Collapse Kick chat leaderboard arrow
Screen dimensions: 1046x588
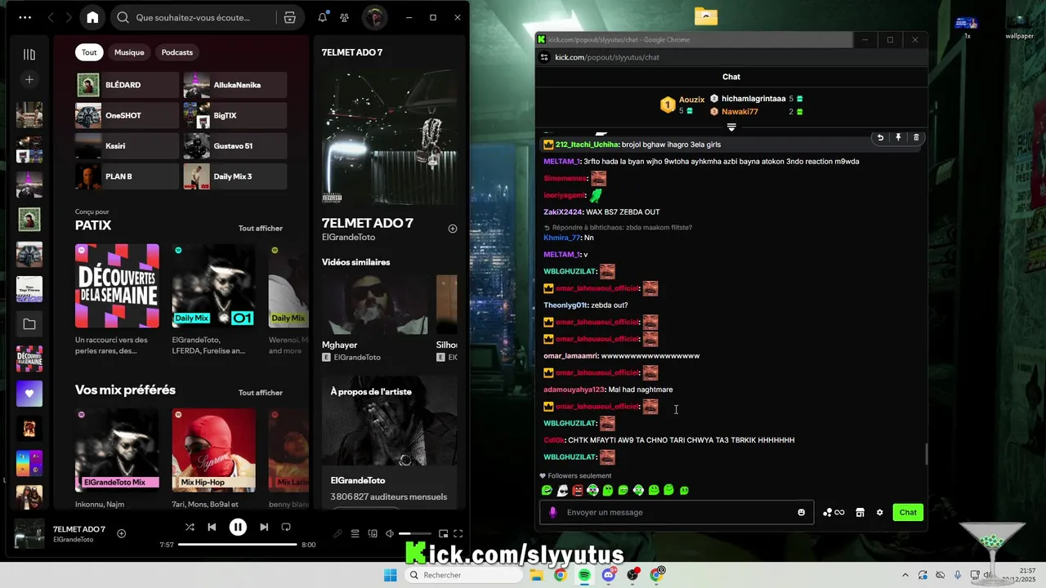coord(731,127)
